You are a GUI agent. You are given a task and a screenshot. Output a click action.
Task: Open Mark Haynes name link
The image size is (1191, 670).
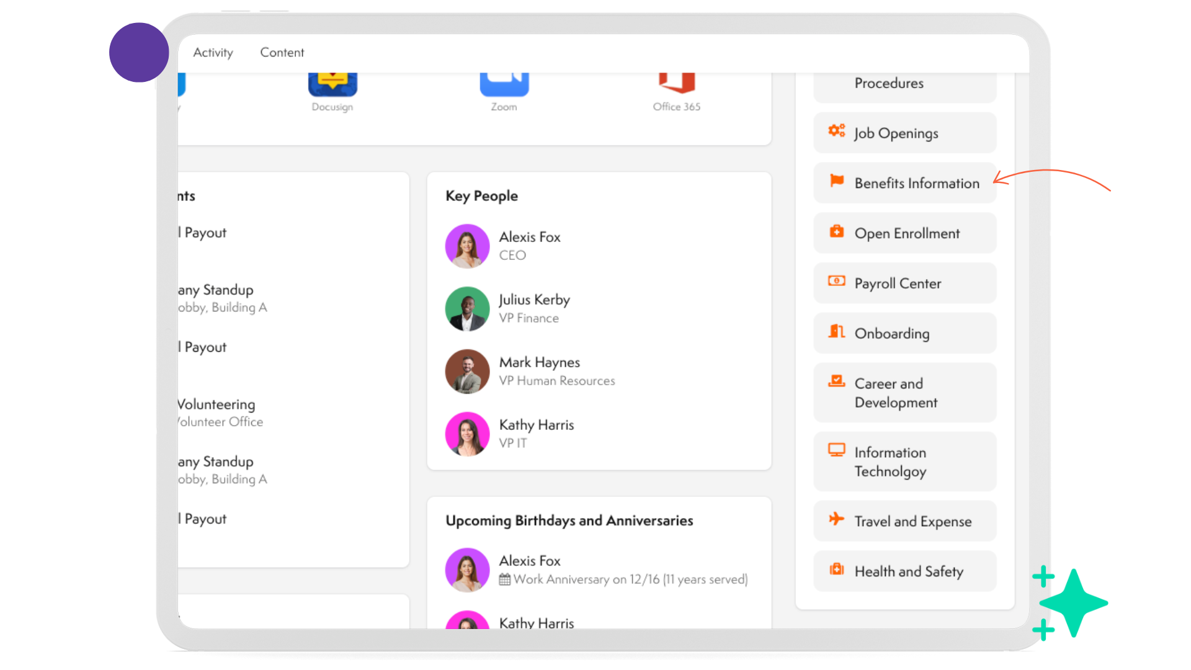(x=539, y=362)
